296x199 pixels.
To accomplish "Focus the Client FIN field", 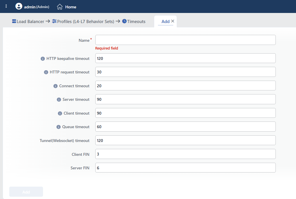I will coord(185,154).
